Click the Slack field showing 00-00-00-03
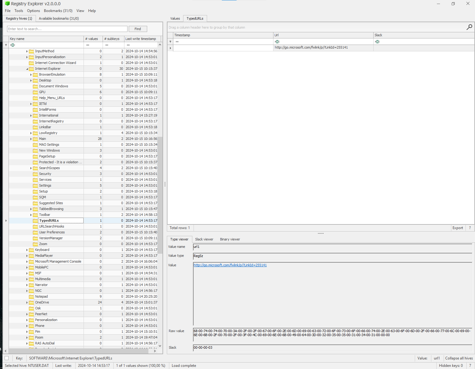 (x=332, y=347)
